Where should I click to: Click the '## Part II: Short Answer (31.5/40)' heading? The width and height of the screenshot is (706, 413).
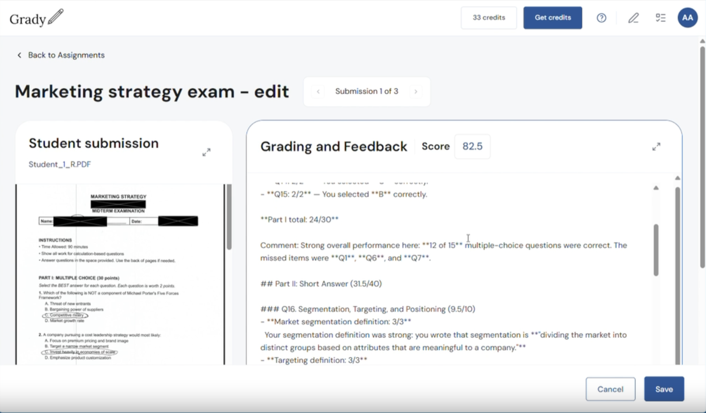pyautogui.click(x=321, y=284)
